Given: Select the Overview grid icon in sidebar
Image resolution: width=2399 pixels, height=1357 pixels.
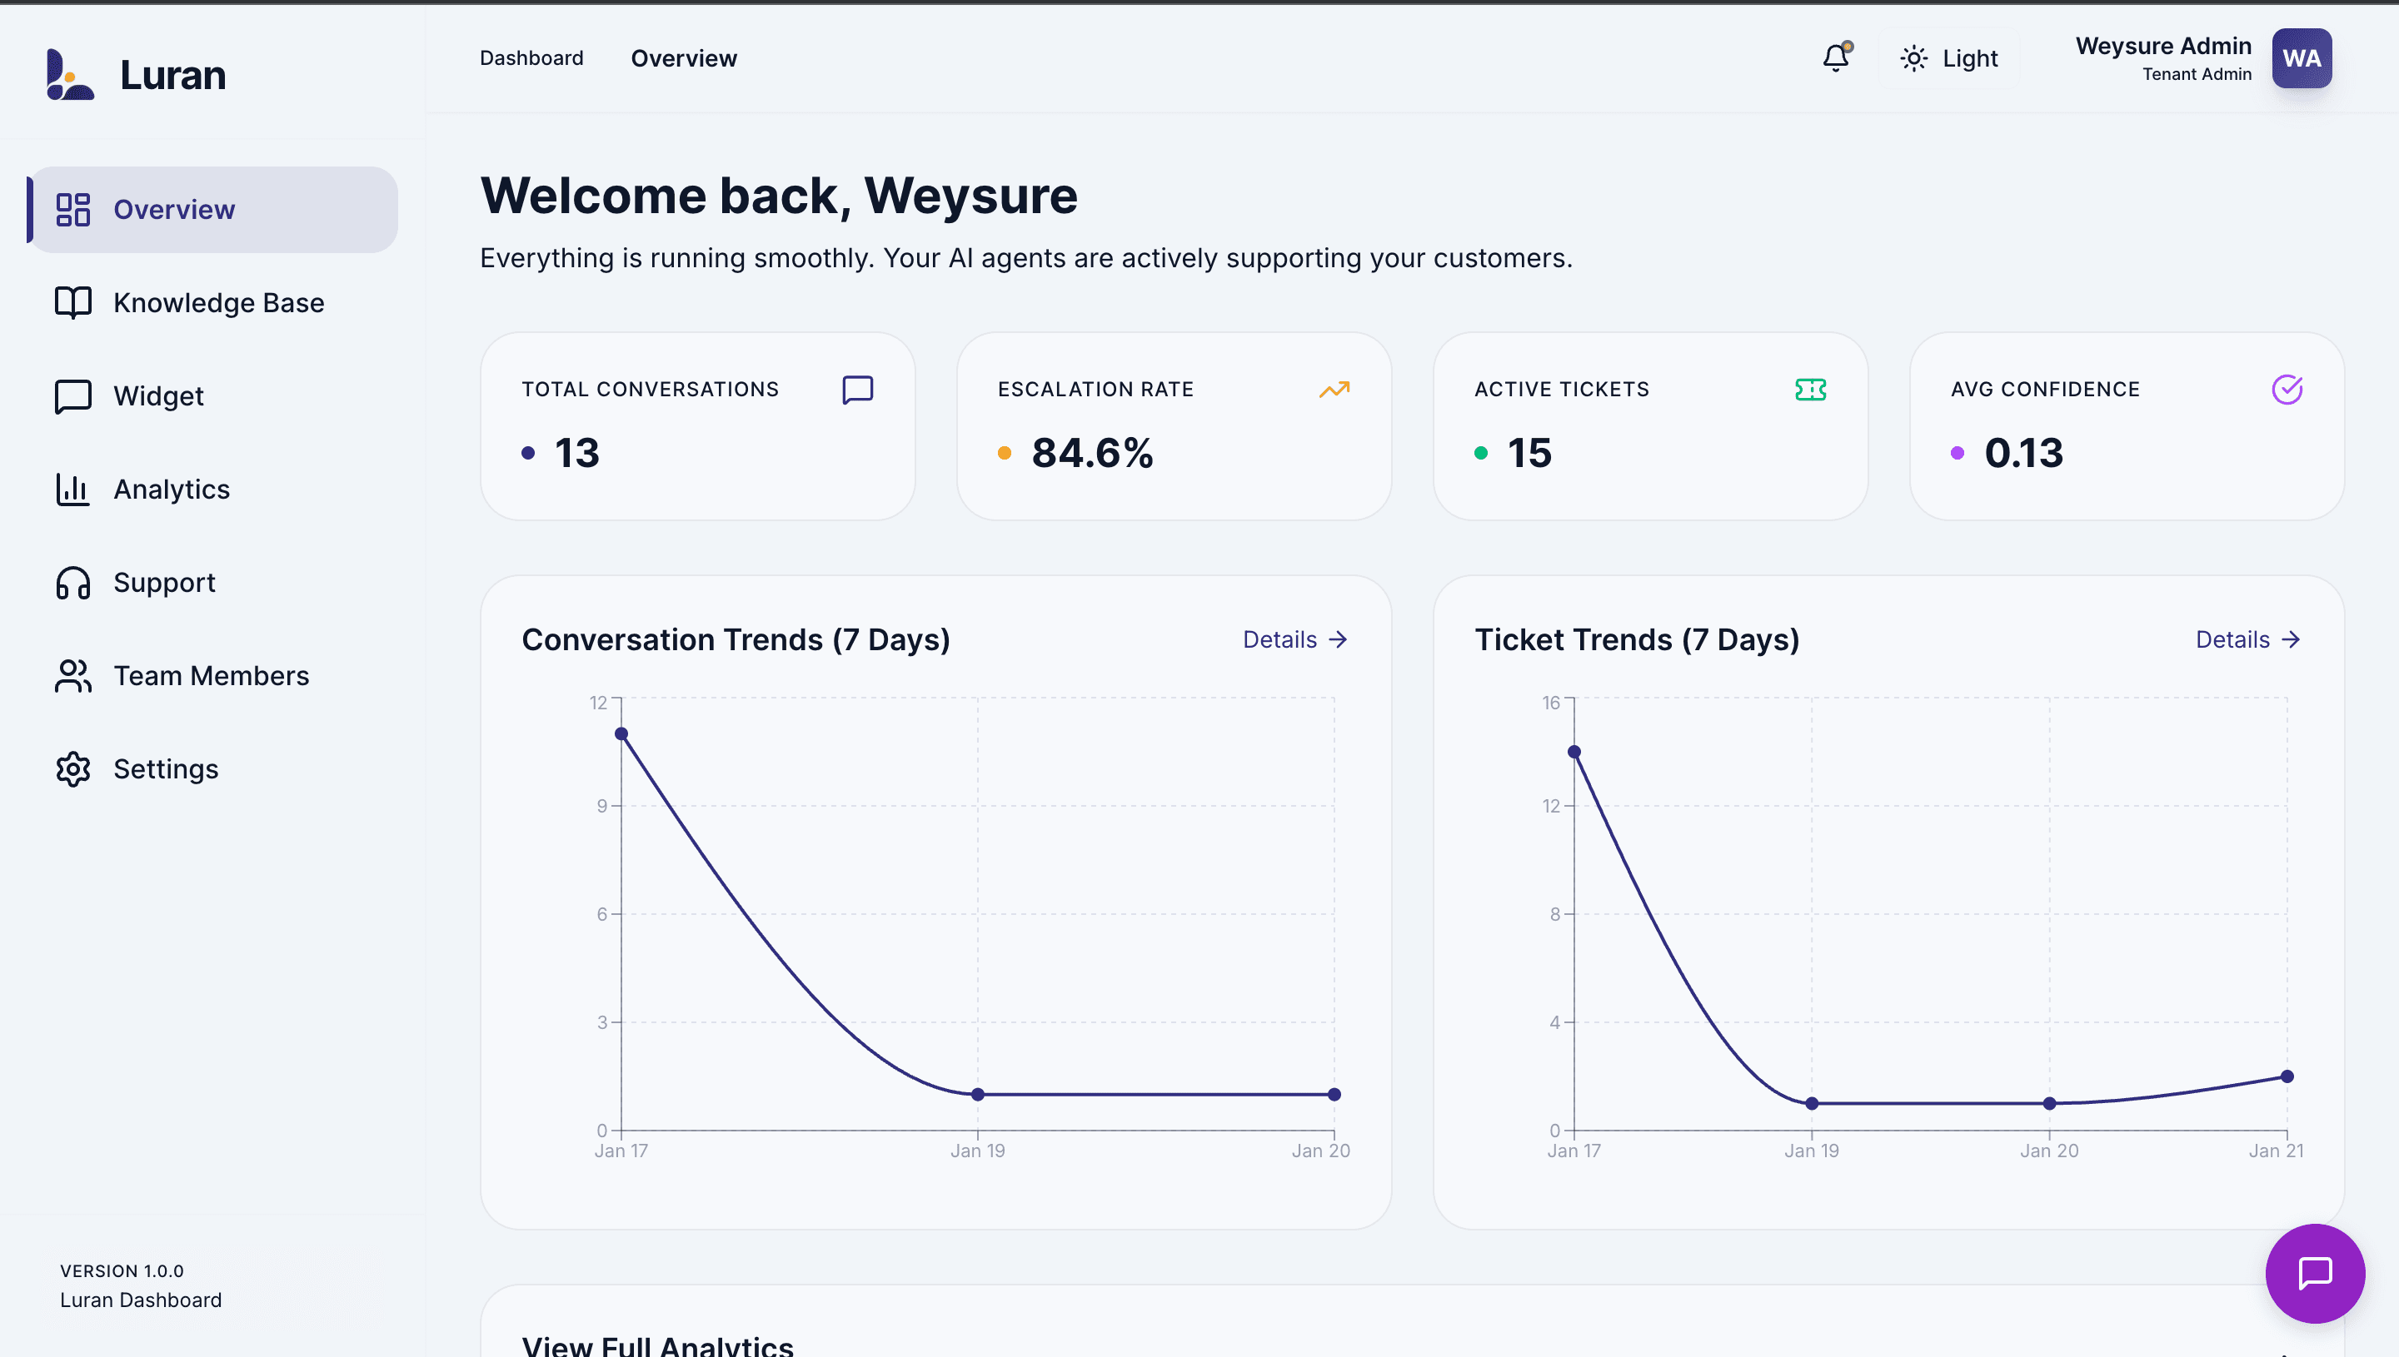Looking at the screenshot, I should [x=72, y=209].
